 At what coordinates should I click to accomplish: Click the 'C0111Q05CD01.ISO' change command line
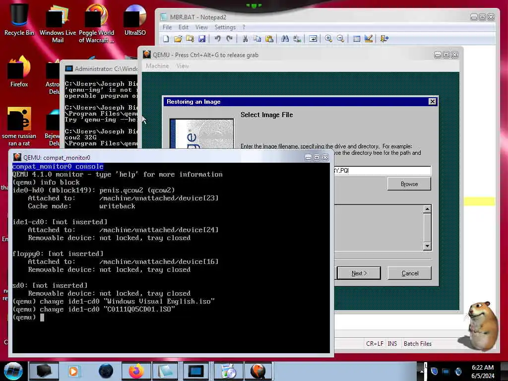point(94,310)
